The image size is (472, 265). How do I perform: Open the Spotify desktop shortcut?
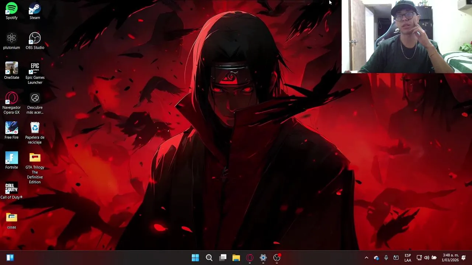click(x=11, y=11)
